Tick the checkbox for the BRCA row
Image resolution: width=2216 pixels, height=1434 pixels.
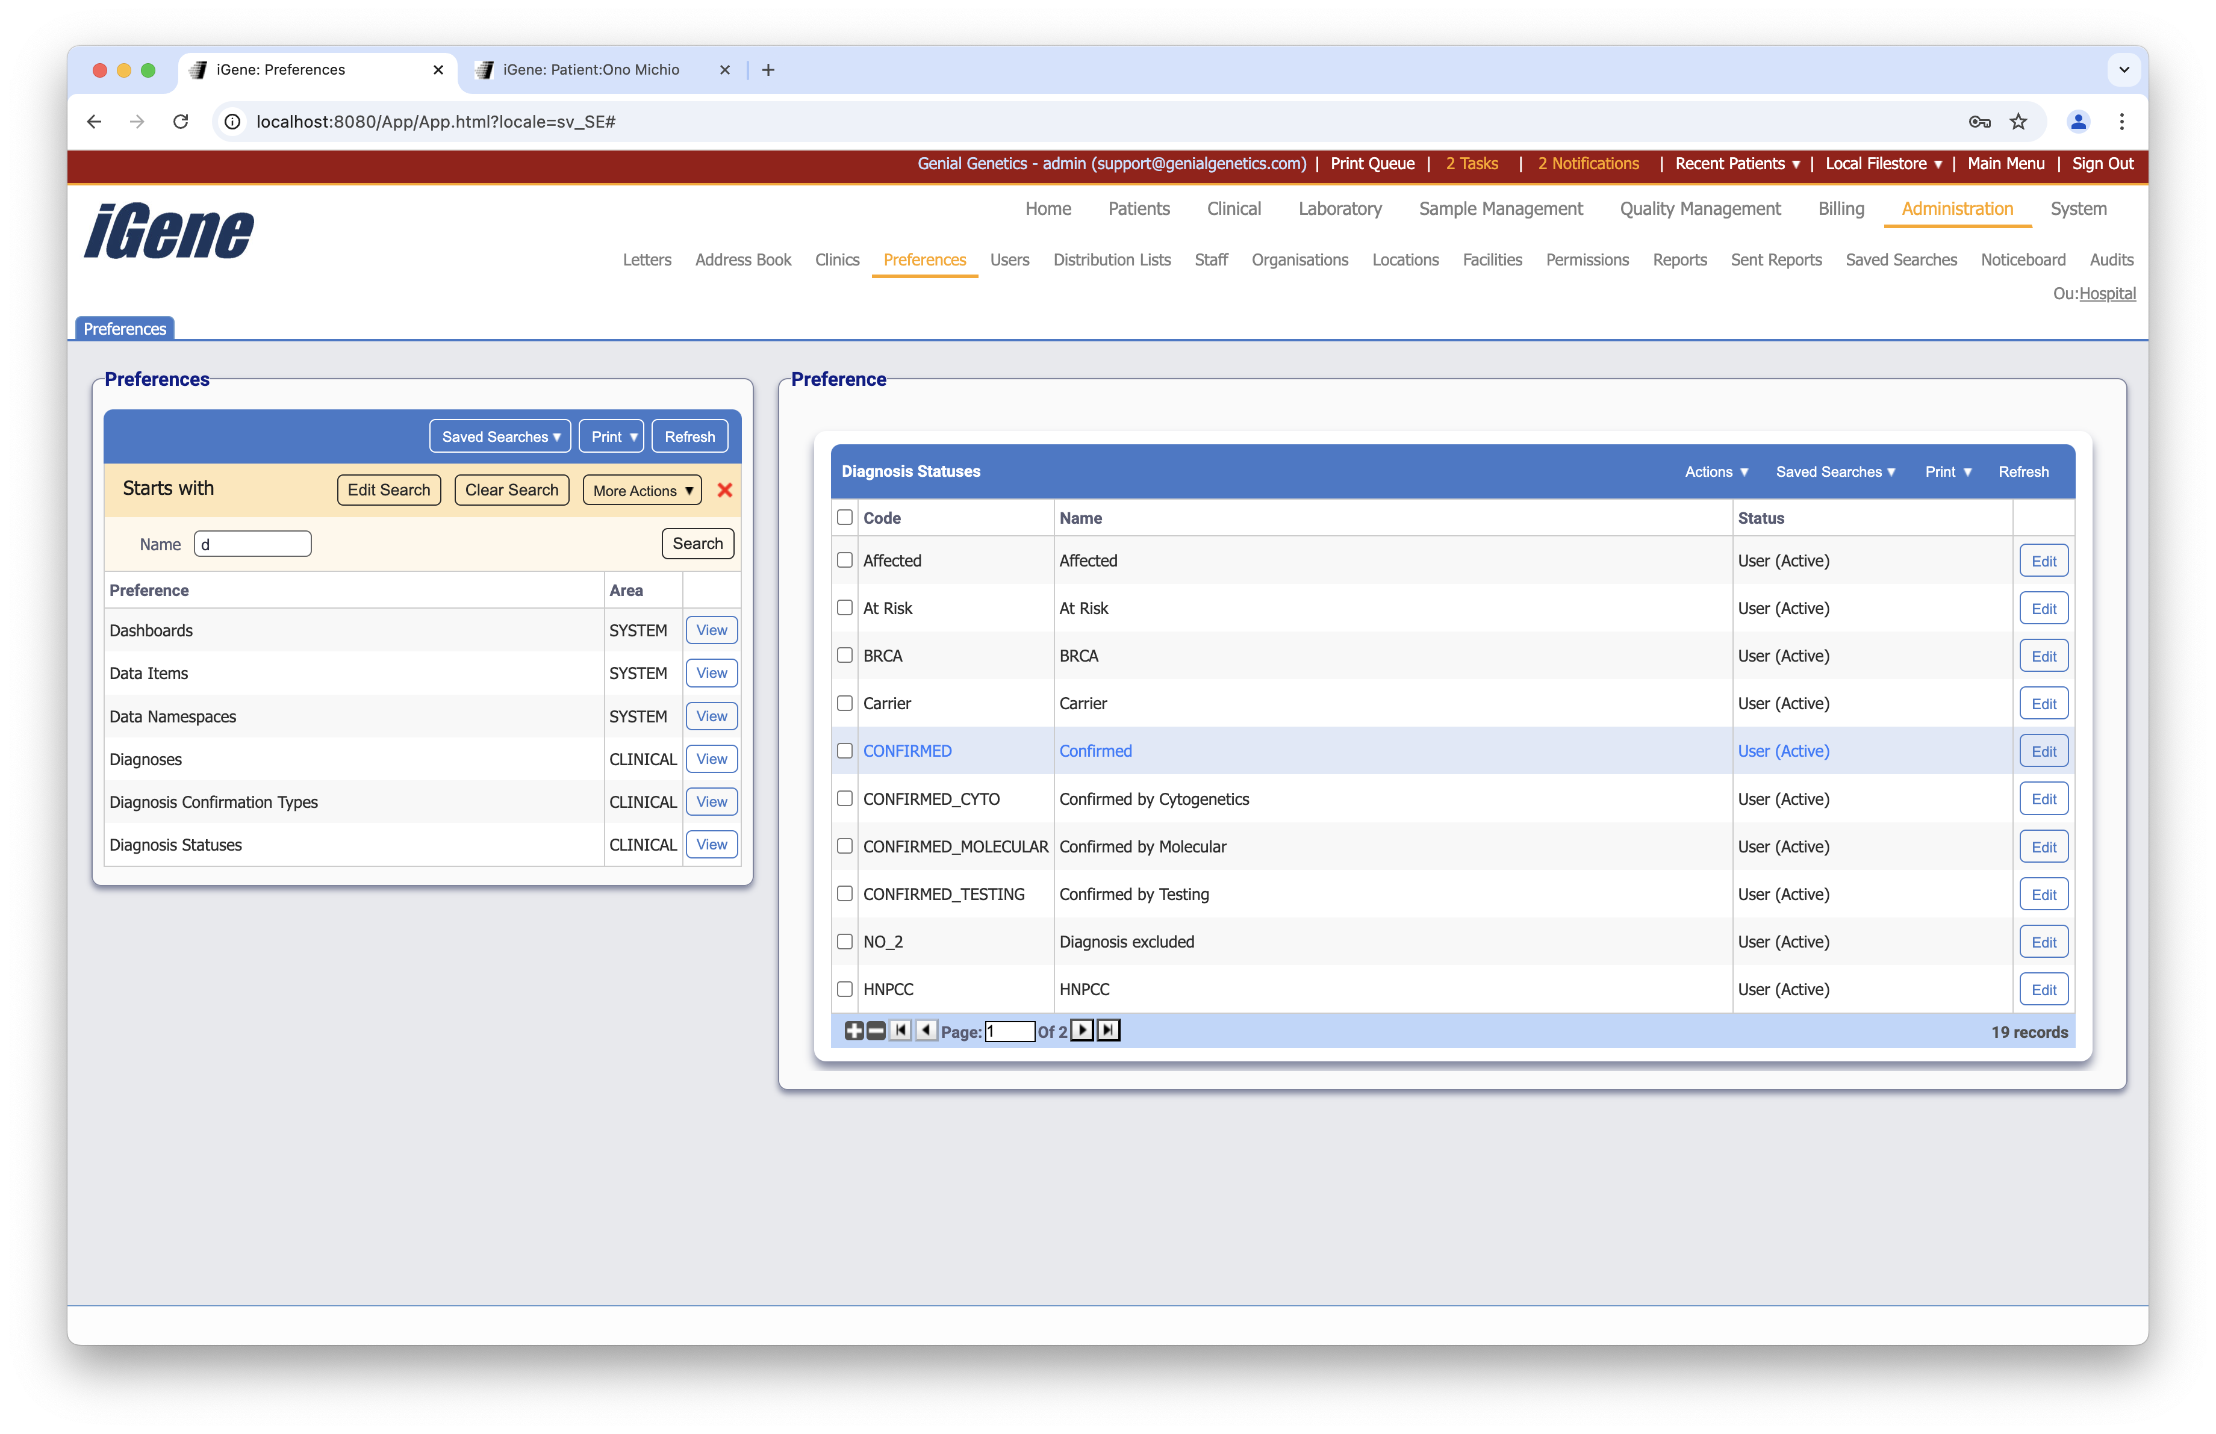pos(844,655)
